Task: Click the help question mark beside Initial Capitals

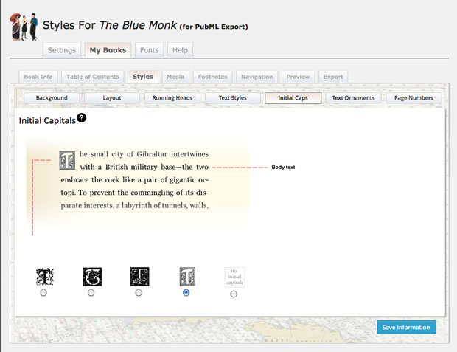Action: click(81, 117)
